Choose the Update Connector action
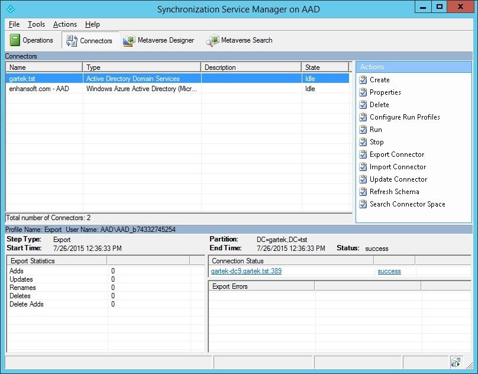478x374 pixels. point(399,179)
